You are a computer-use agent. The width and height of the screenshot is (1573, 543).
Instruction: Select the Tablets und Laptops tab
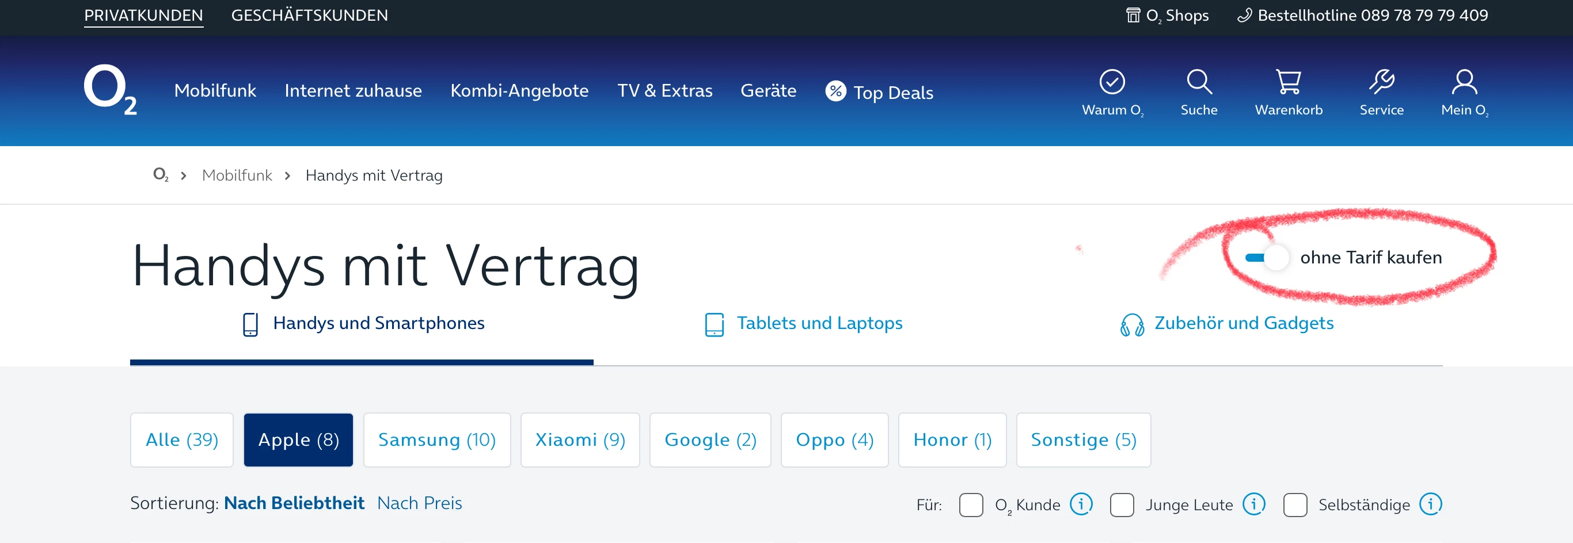pos(804,323)
